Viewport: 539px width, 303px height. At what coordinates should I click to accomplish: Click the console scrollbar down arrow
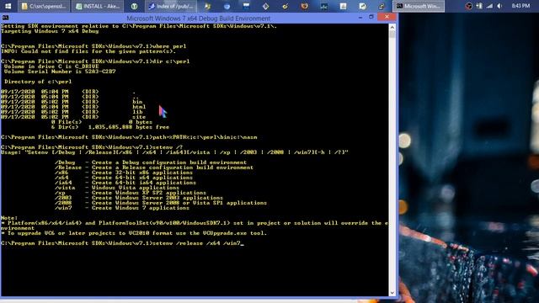[392, 293]
